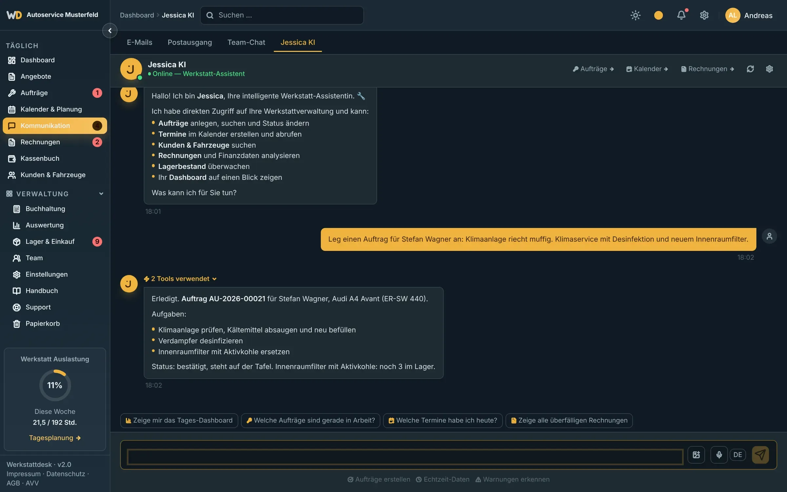This screenshot has width=787, height=492.
Task: Go to Dashboard breadcrumb
Action: pyautogui.click(x=137, y=15)
